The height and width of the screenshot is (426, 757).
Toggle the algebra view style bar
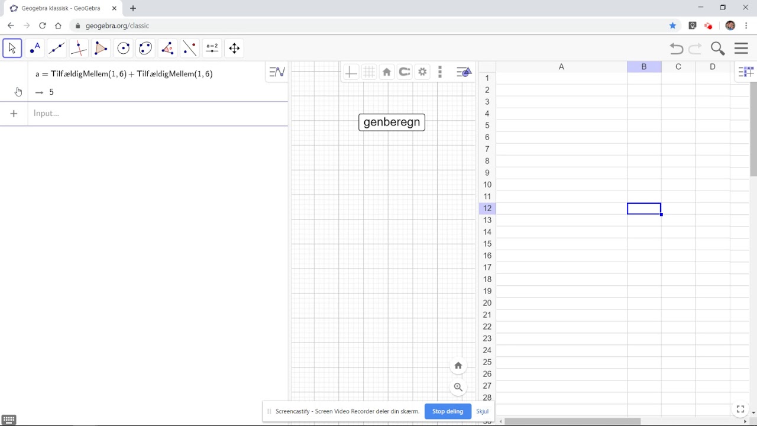(277, 72)
